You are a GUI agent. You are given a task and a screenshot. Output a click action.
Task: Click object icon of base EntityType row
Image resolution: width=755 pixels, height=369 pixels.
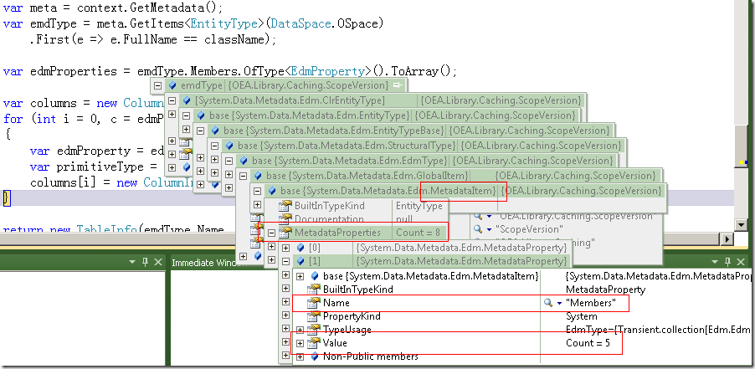click(x=201, y=116)
